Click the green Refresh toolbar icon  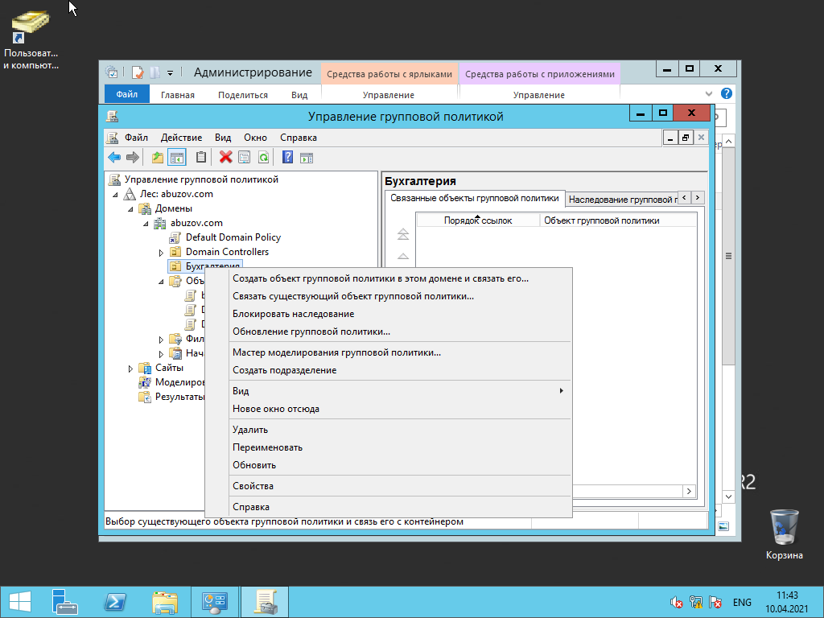click(262, 158)
